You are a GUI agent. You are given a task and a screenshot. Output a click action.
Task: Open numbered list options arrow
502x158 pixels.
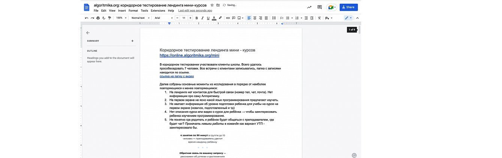pyautogui.click(x=301, y=18)
